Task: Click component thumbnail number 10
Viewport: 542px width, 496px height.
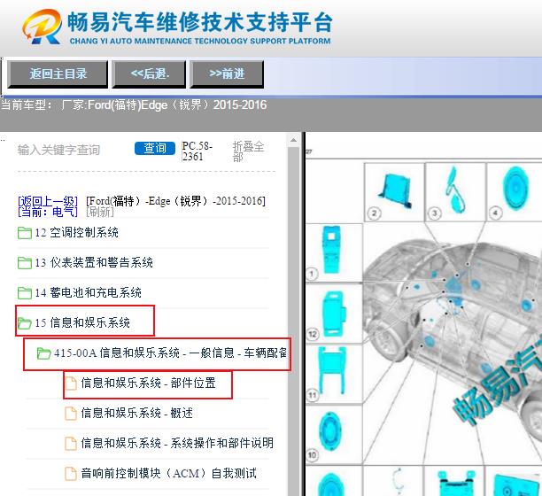Action: 334,435
